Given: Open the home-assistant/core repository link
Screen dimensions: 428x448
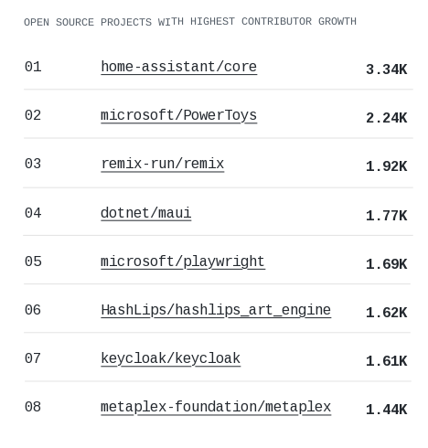Looking at the screenshot, I should 179,67.
